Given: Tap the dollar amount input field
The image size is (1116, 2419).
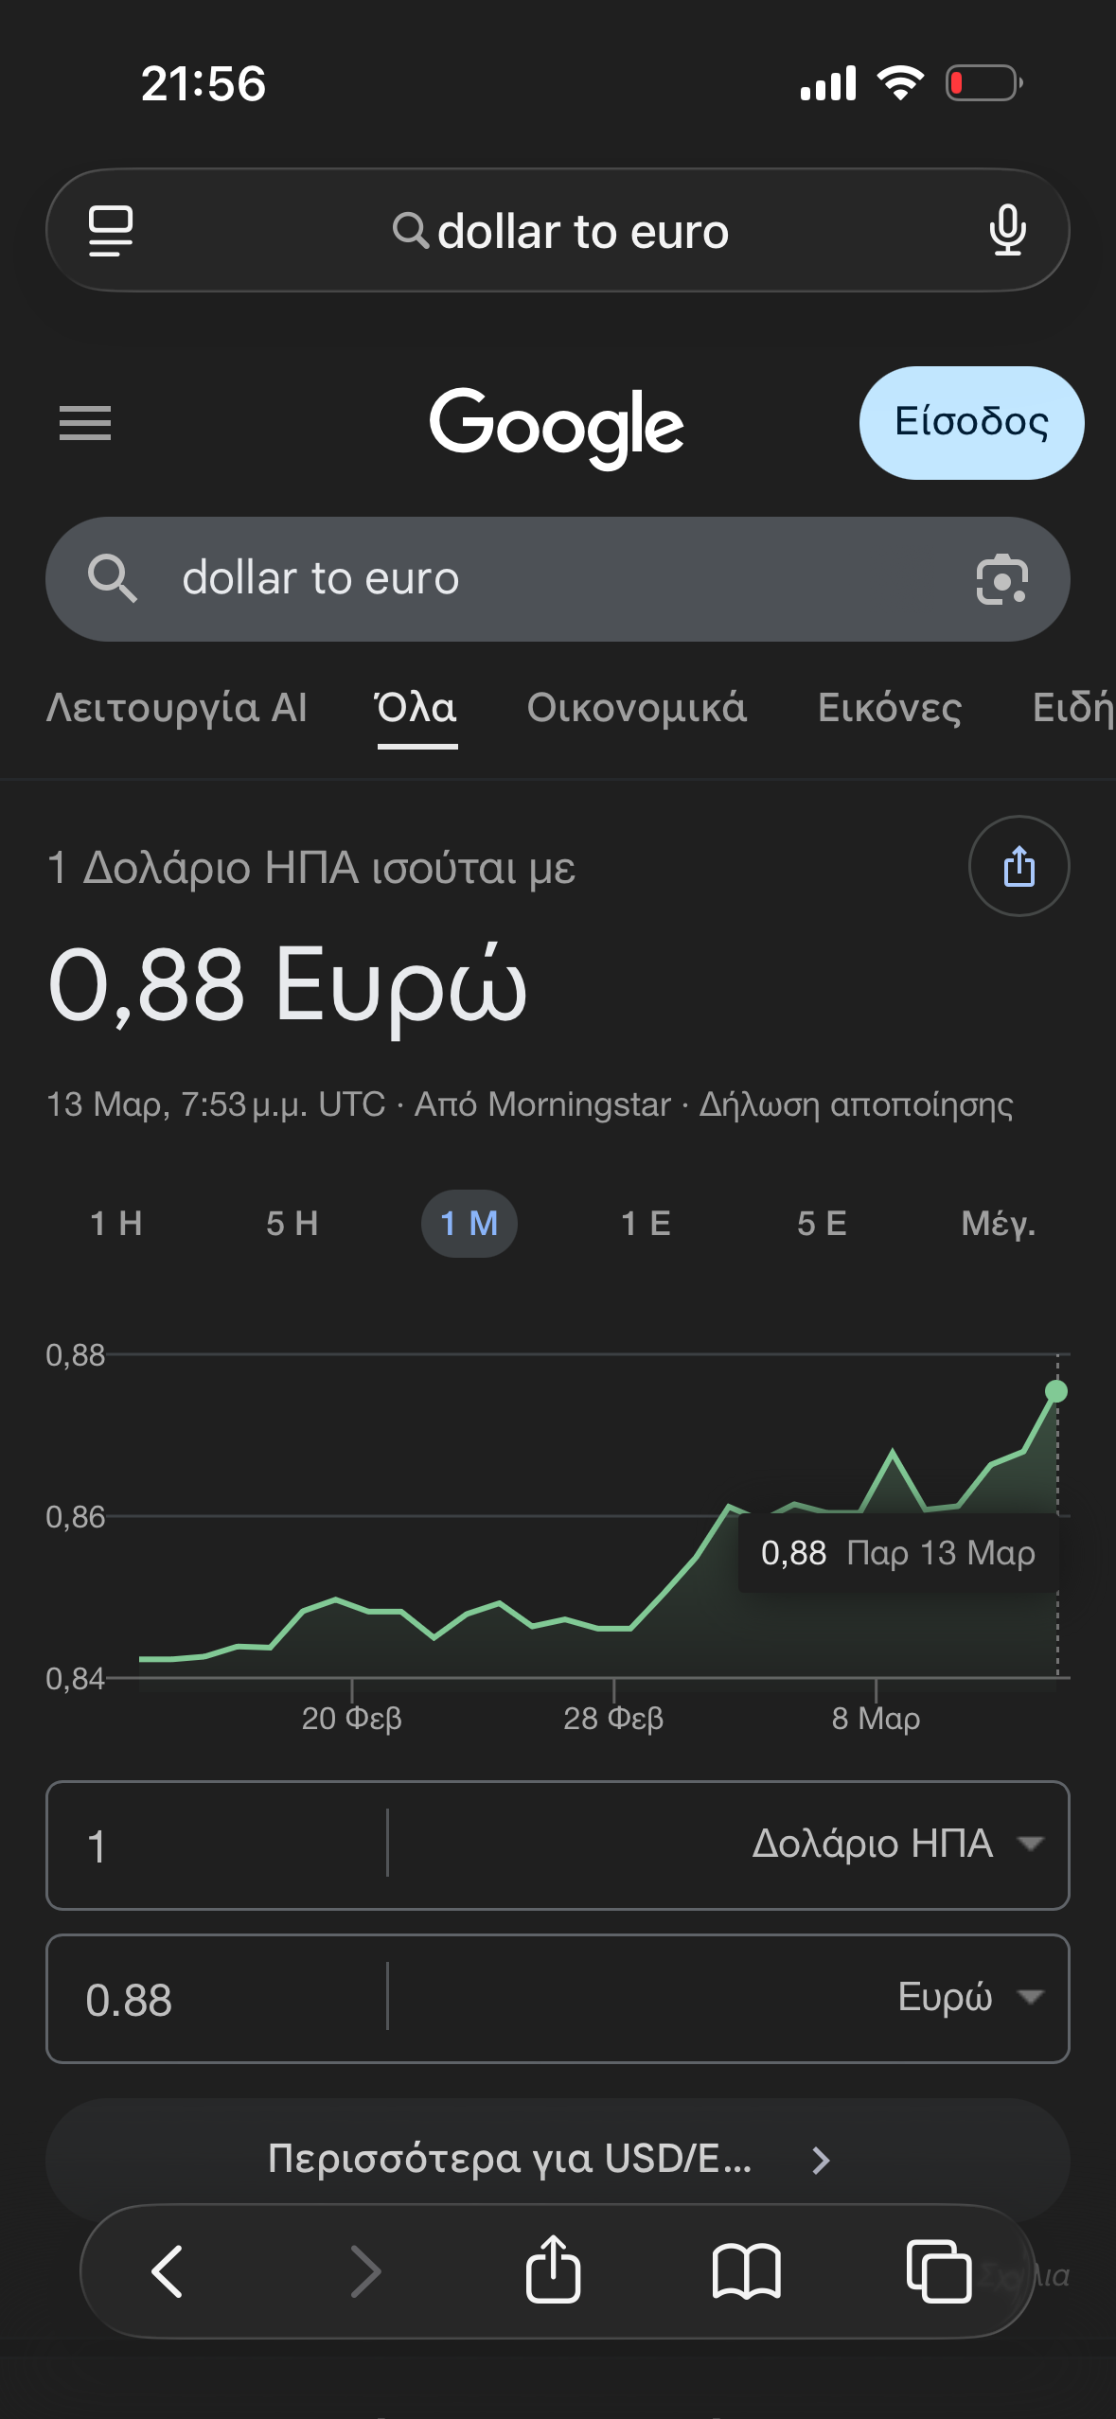Looking at the screenshot, I should (218, 1845).
